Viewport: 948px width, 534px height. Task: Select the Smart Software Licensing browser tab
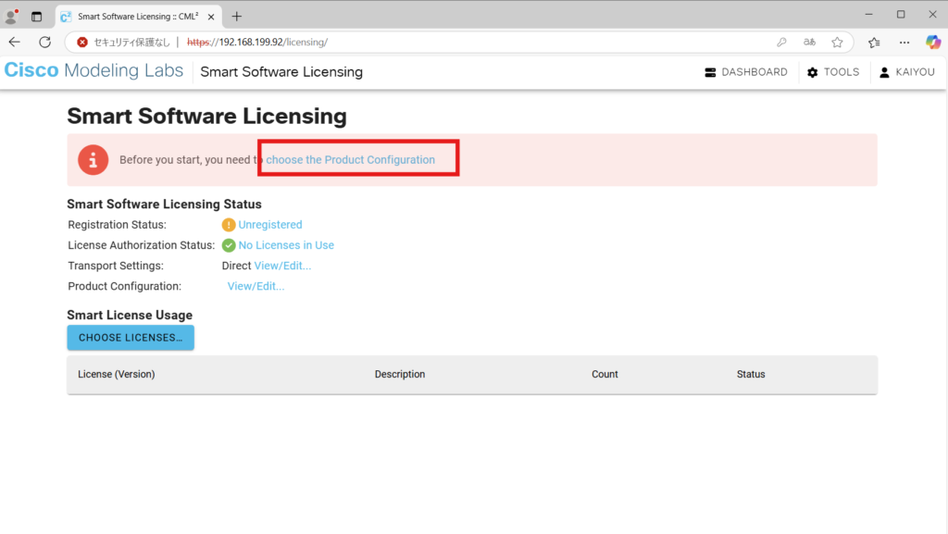130,16
